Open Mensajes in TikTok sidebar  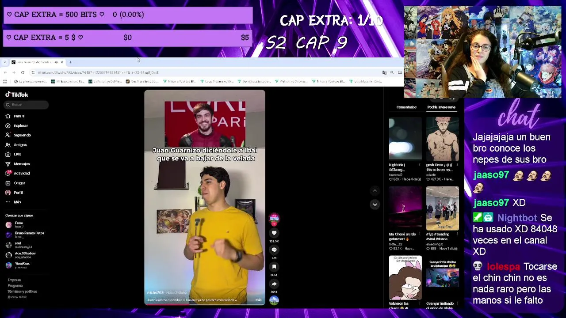click(17, 164)
